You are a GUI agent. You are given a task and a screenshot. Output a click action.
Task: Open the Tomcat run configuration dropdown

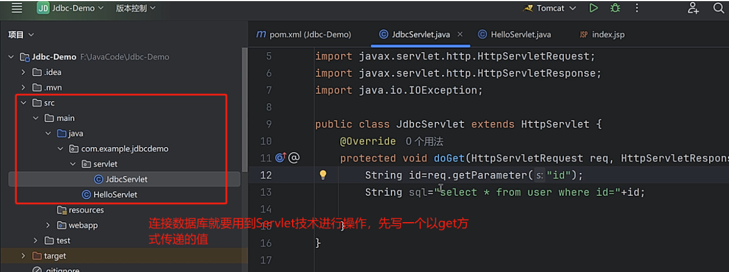pos(549,8)
